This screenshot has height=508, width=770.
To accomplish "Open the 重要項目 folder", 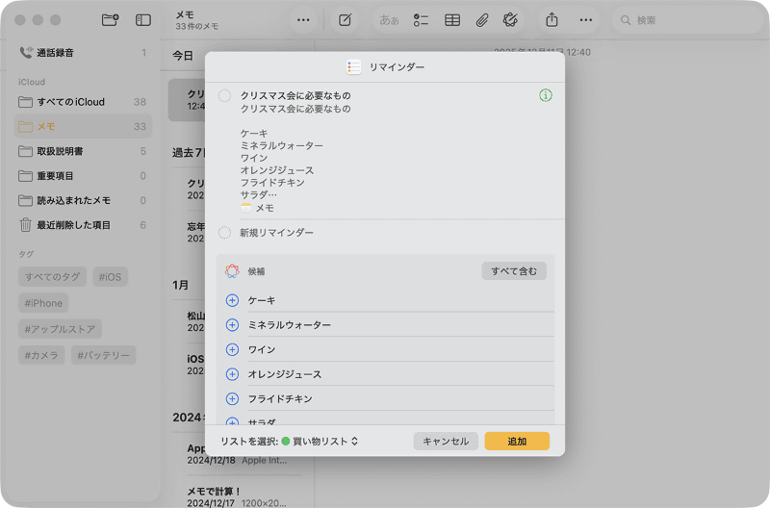I will [x=83, y=175].
